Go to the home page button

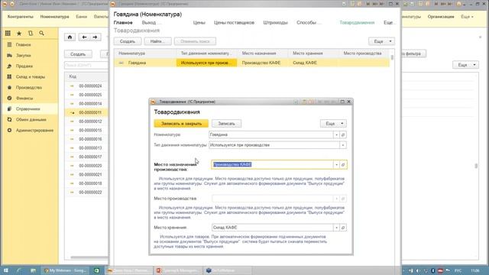pos(70,37)
